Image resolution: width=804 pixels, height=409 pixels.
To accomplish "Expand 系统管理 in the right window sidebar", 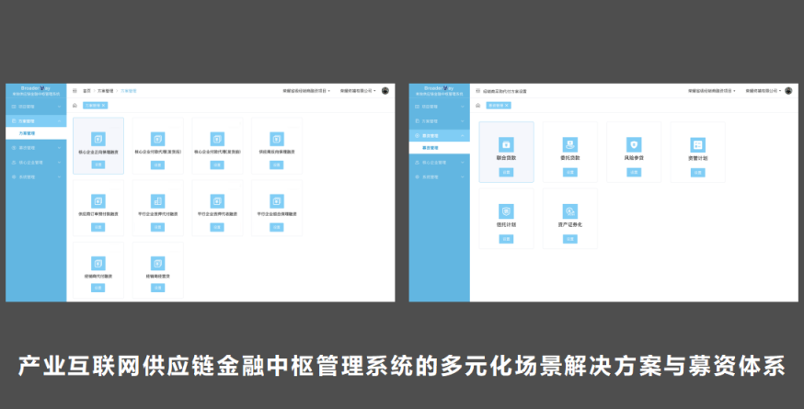I will [438, 176].
